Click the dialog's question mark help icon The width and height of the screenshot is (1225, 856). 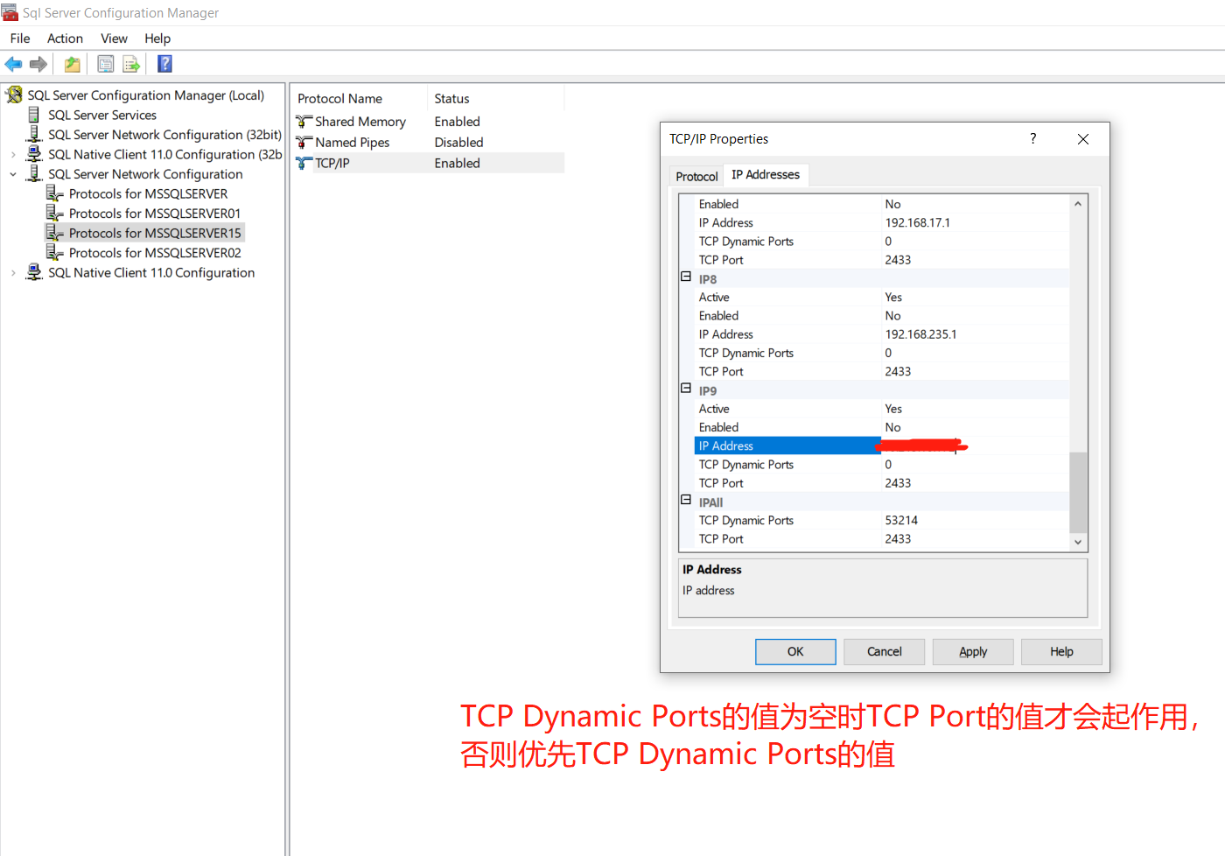(1033, 138)
